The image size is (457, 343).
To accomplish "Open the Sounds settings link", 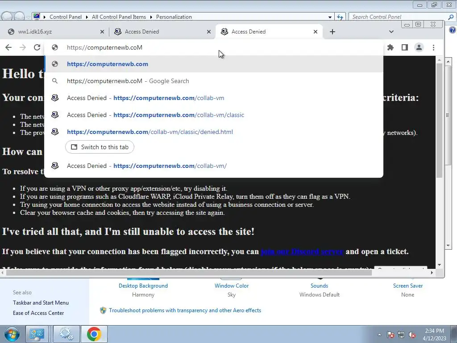I will pos(319,286).
